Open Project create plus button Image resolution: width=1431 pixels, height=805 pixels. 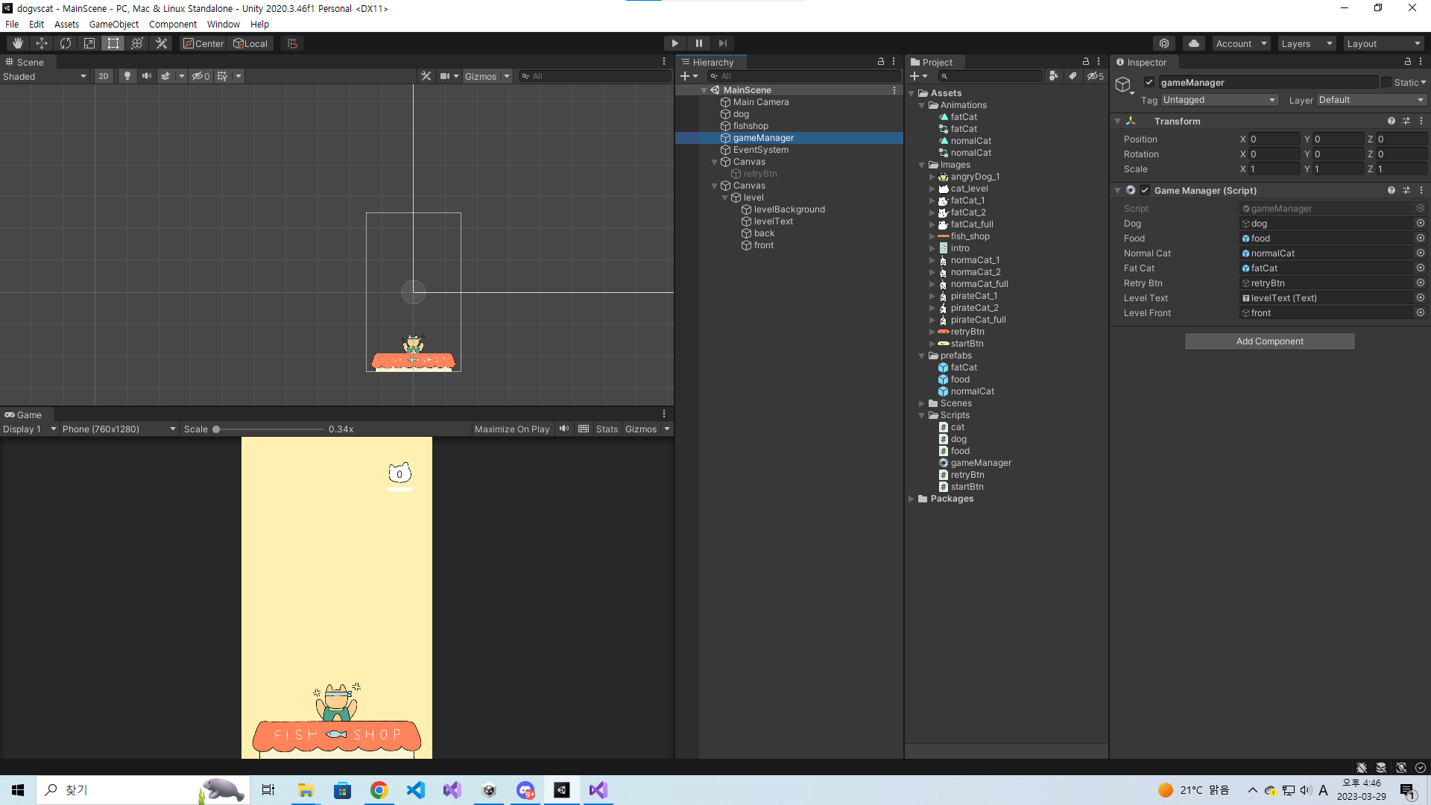coord(918,76)
